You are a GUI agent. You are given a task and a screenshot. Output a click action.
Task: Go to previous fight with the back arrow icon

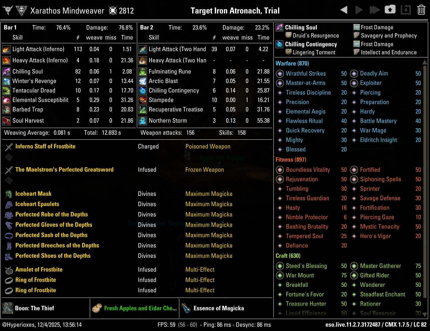[344, 10]
